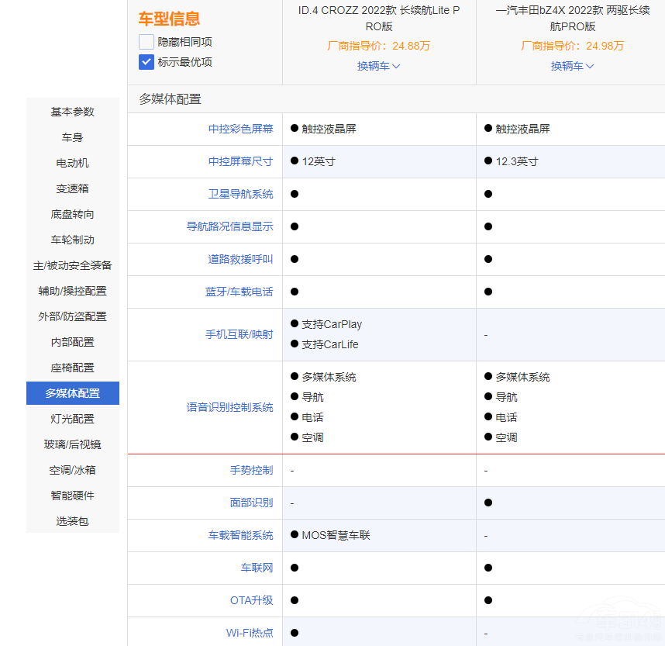Click the 一汽丰田bZ4X 2022款 model title
Image resolution: width=665 pixels, height=646 pixels.
point(572,19)
